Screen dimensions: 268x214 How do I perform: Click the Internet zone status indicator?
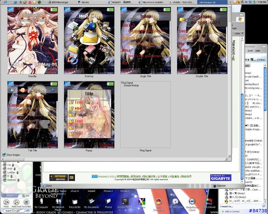point(219,186)
